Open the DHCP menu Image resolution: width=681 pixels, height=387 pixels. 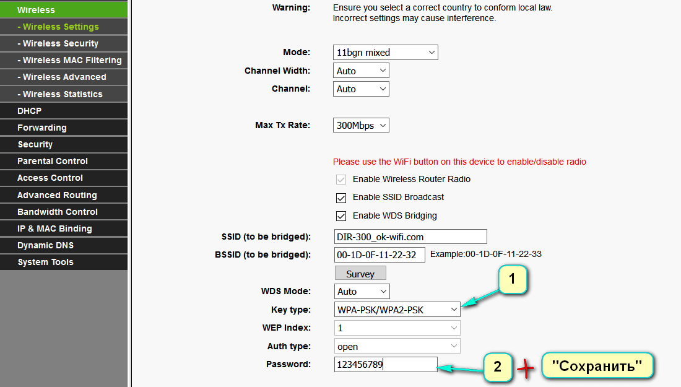64,111
